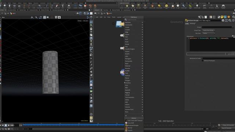Click Attribute Wrangle in History list

[133, 125]
